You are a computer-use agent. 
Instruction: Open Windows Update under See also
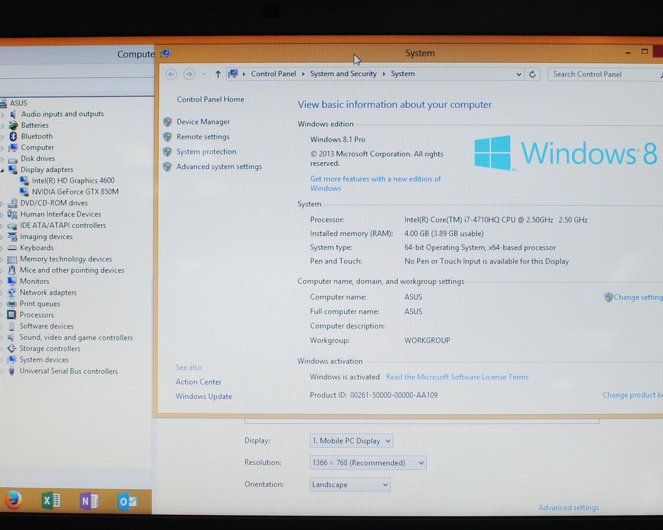204,396
